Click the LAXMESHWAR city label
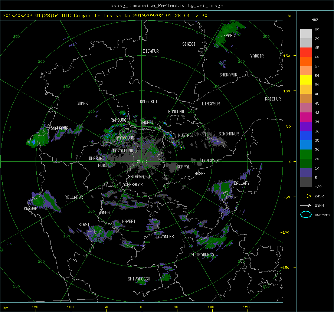This screenshot has height=312, width=334. [x=131, y=185]
